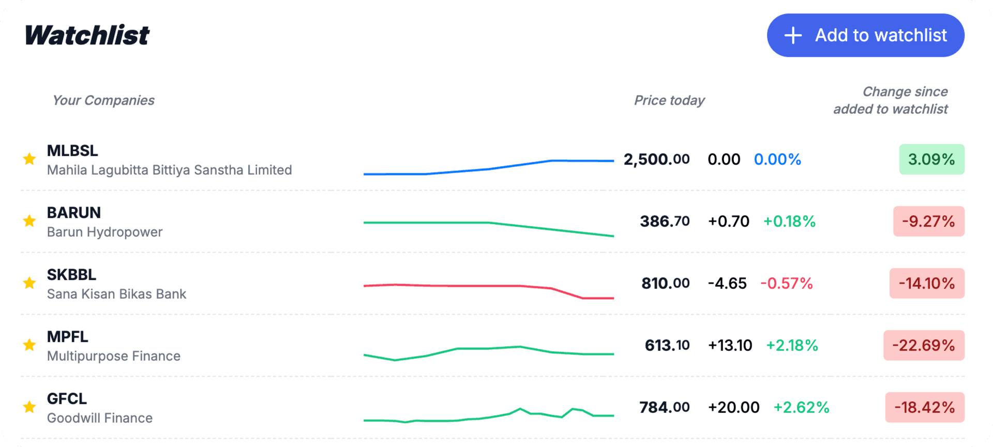This screenshot has height=447, width=993.
Task: Toggle BARUN off the watchlist via its star
Action: [x=29, y=221]
